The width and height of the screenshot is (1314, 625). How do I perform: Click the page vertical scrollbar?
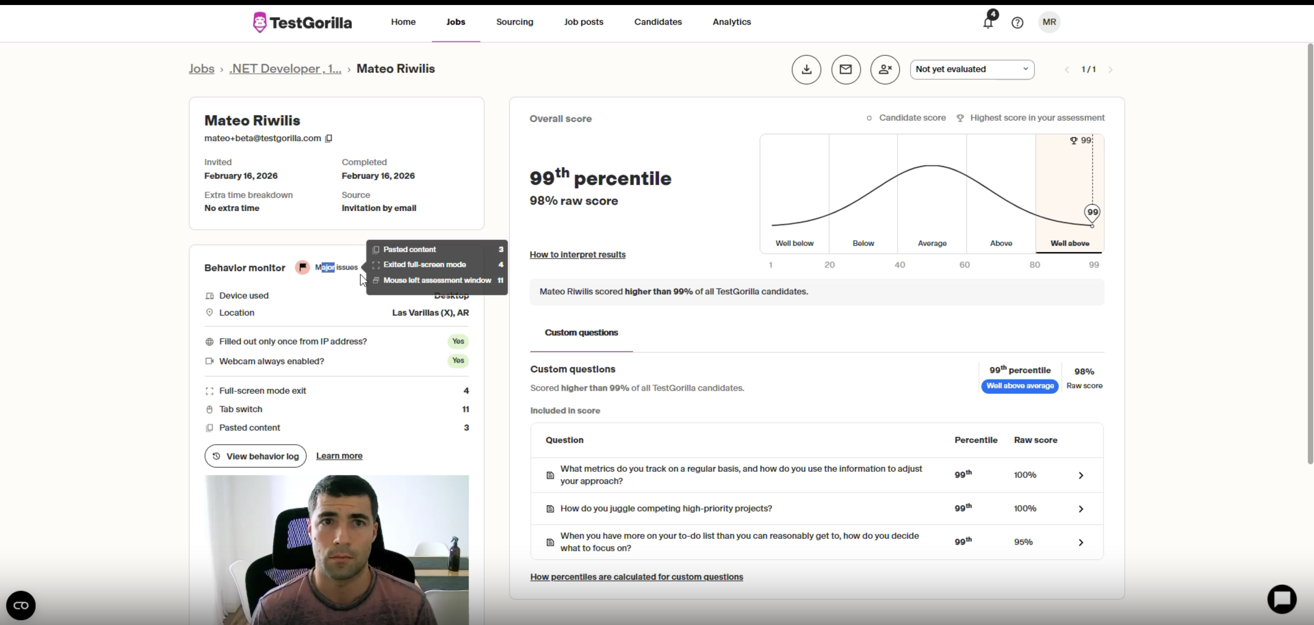1310,254
